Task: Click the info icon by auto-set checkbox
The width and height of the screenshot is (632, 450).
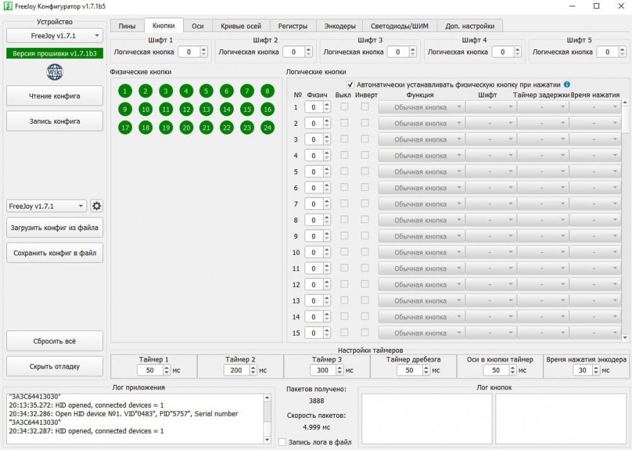Action: click(567, 84)
